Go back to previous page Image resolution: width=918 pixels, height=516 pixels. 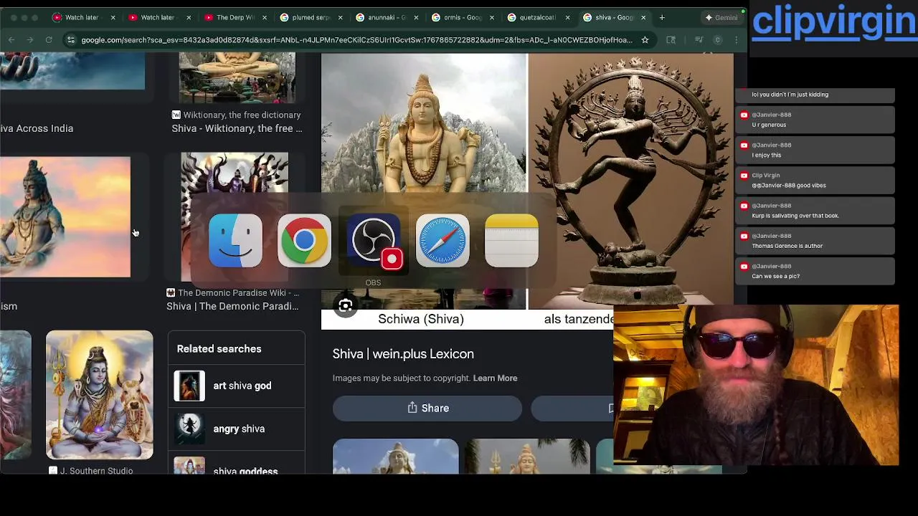[x=11, y=40]
